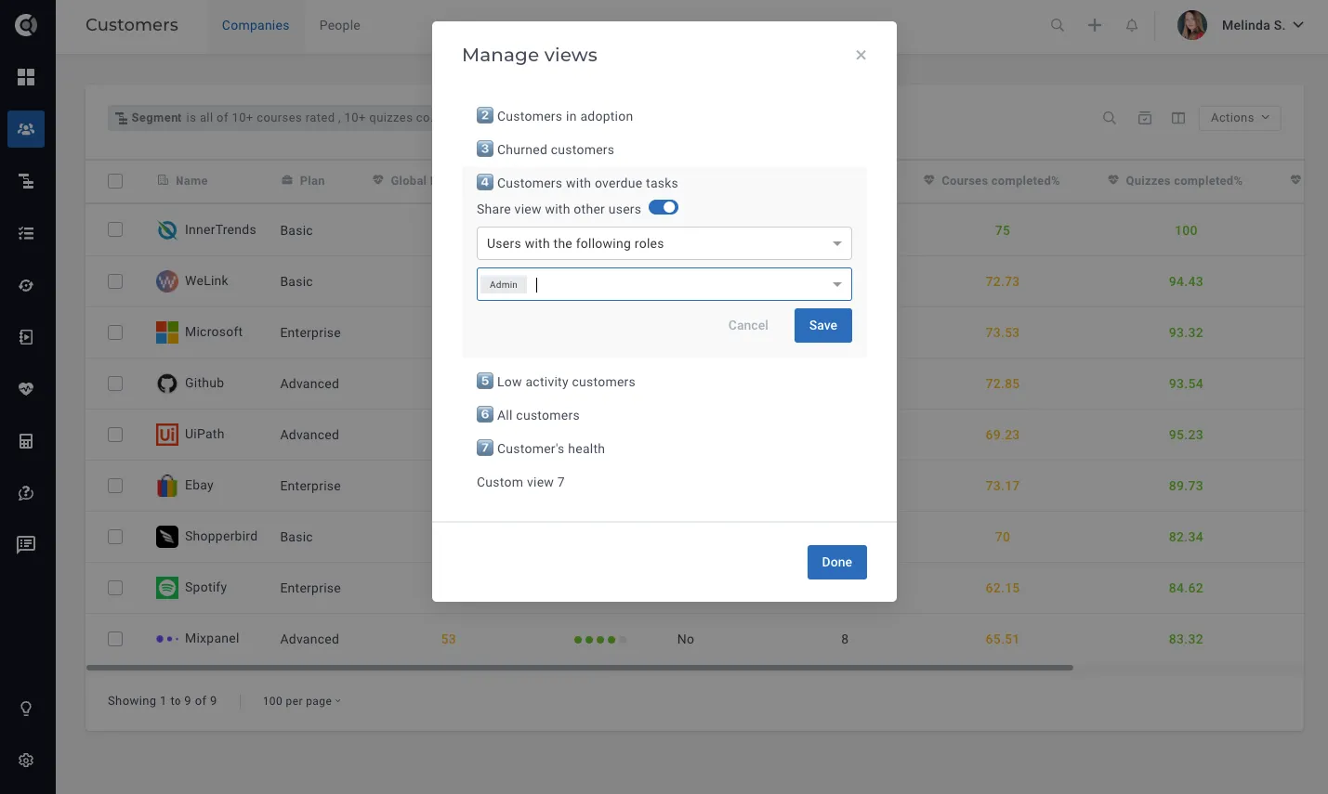This screenshot has width=1328, height=794.
Task: Click the Done button
Action: click(x=837, y=562)
